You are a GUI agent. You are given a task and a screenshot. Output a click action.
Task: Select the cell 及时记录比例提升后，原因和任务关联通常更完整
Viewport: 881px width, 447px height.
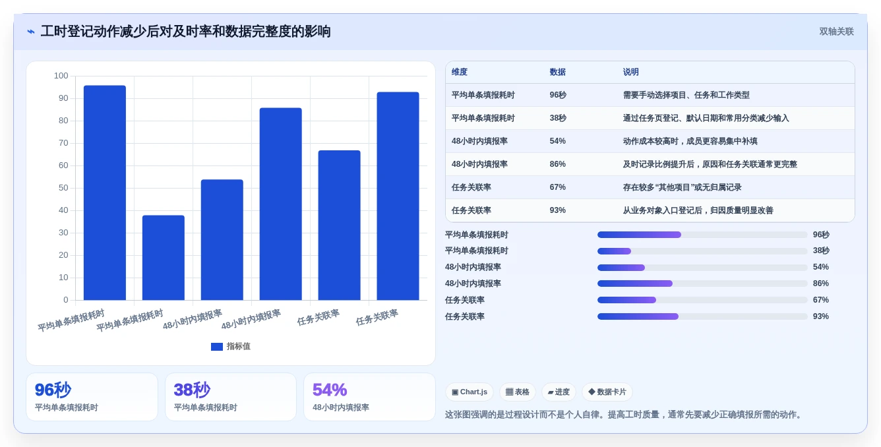point(710,164)
